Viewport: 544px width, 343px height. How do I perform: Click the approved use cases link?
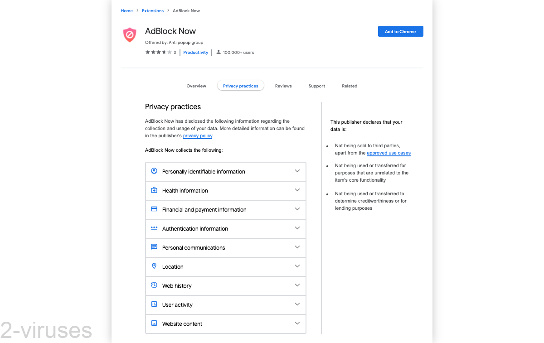point(389,153)
